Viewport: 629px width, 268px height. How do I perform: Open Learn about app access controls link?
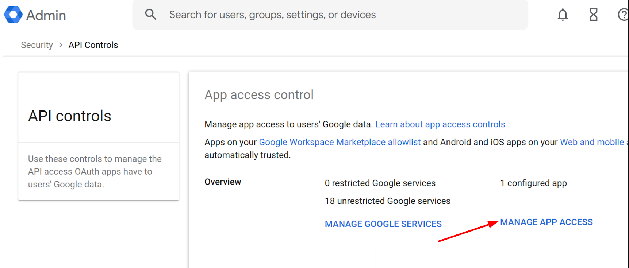(x=440, y=124)
